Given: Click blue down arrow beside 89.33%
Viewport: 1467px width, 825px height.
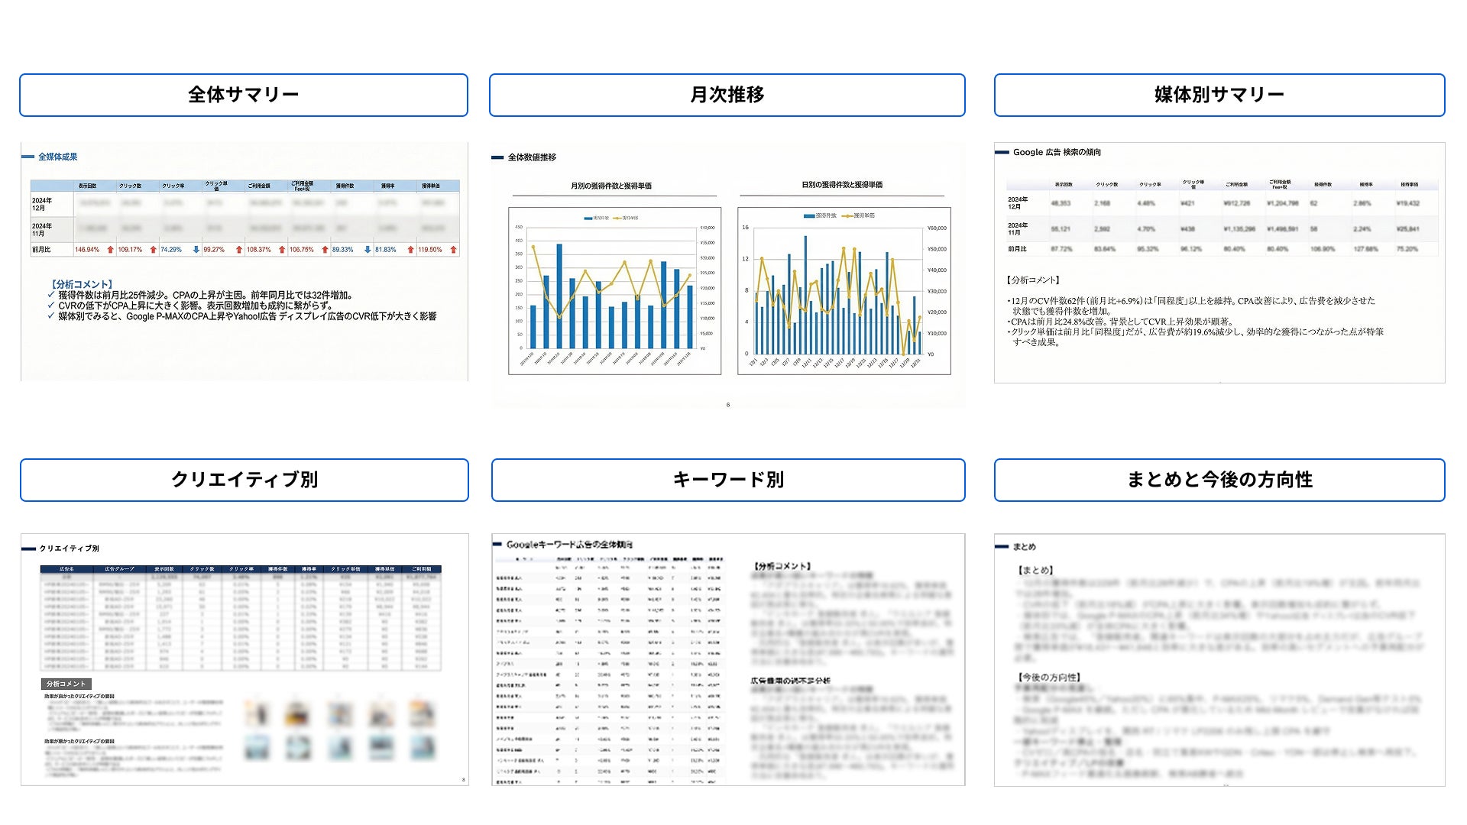Looking at the screenshot, I should (368, 250).
